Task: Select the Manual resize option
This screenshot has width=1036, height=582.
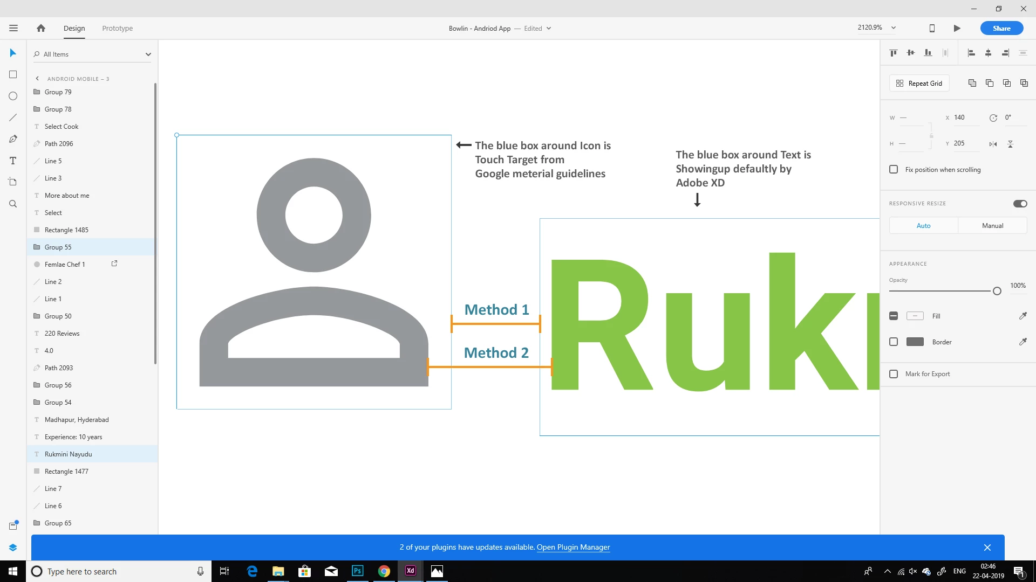Action: pos(992,226)
